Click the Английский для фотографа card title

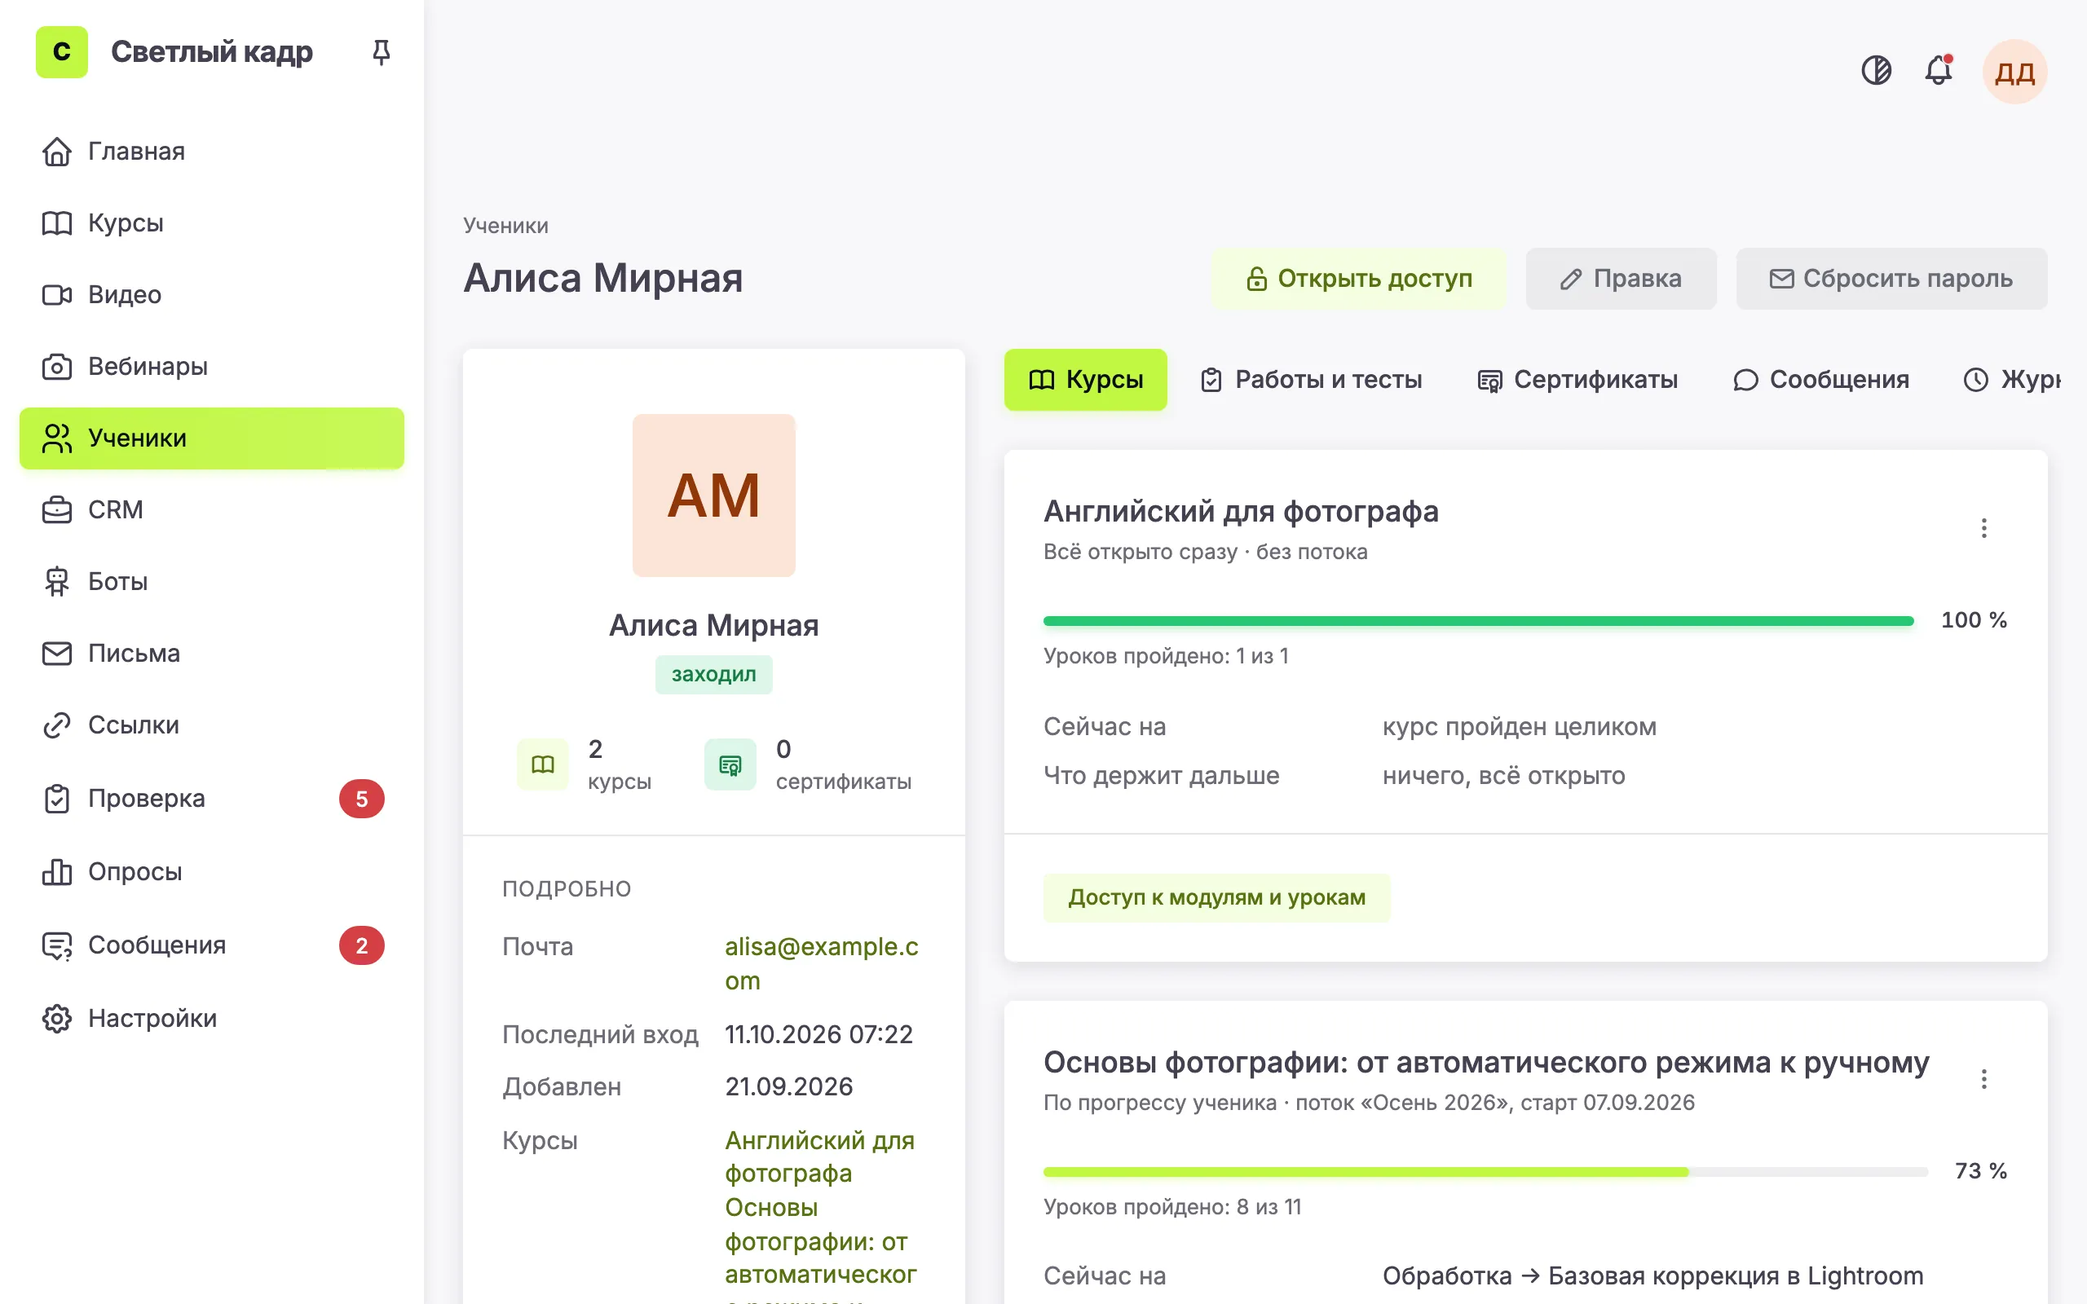[1241, 512]
